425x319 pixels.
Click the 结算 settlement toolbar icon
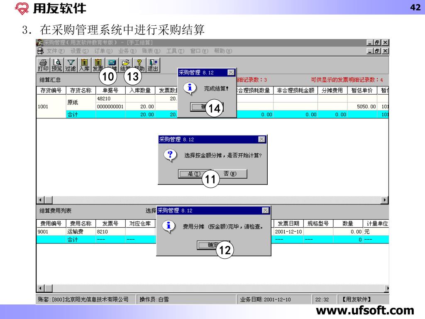tap(125, 65)
